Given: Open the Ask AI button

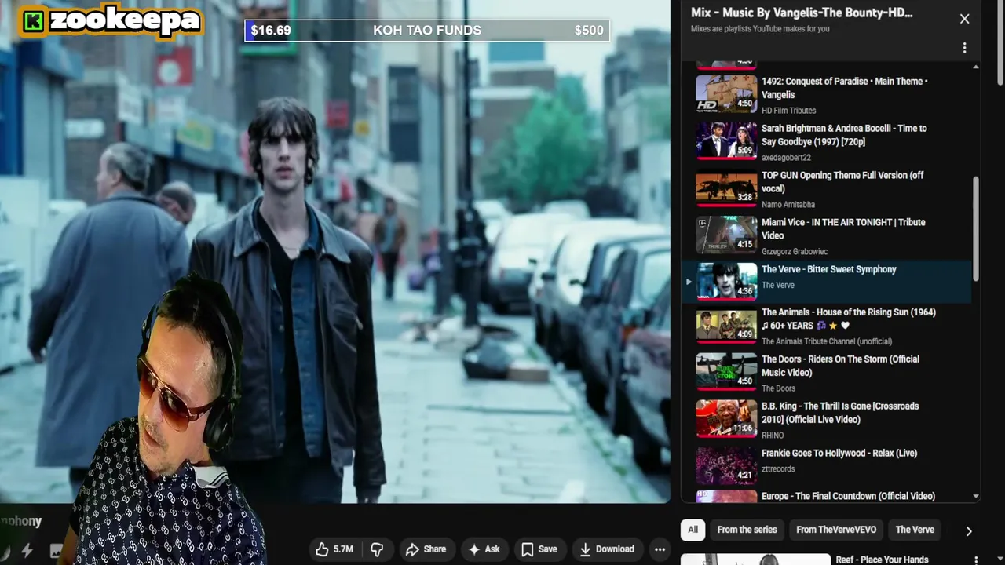Looking at the screenshot, I should pyautogui.click(x=484, y=549).
